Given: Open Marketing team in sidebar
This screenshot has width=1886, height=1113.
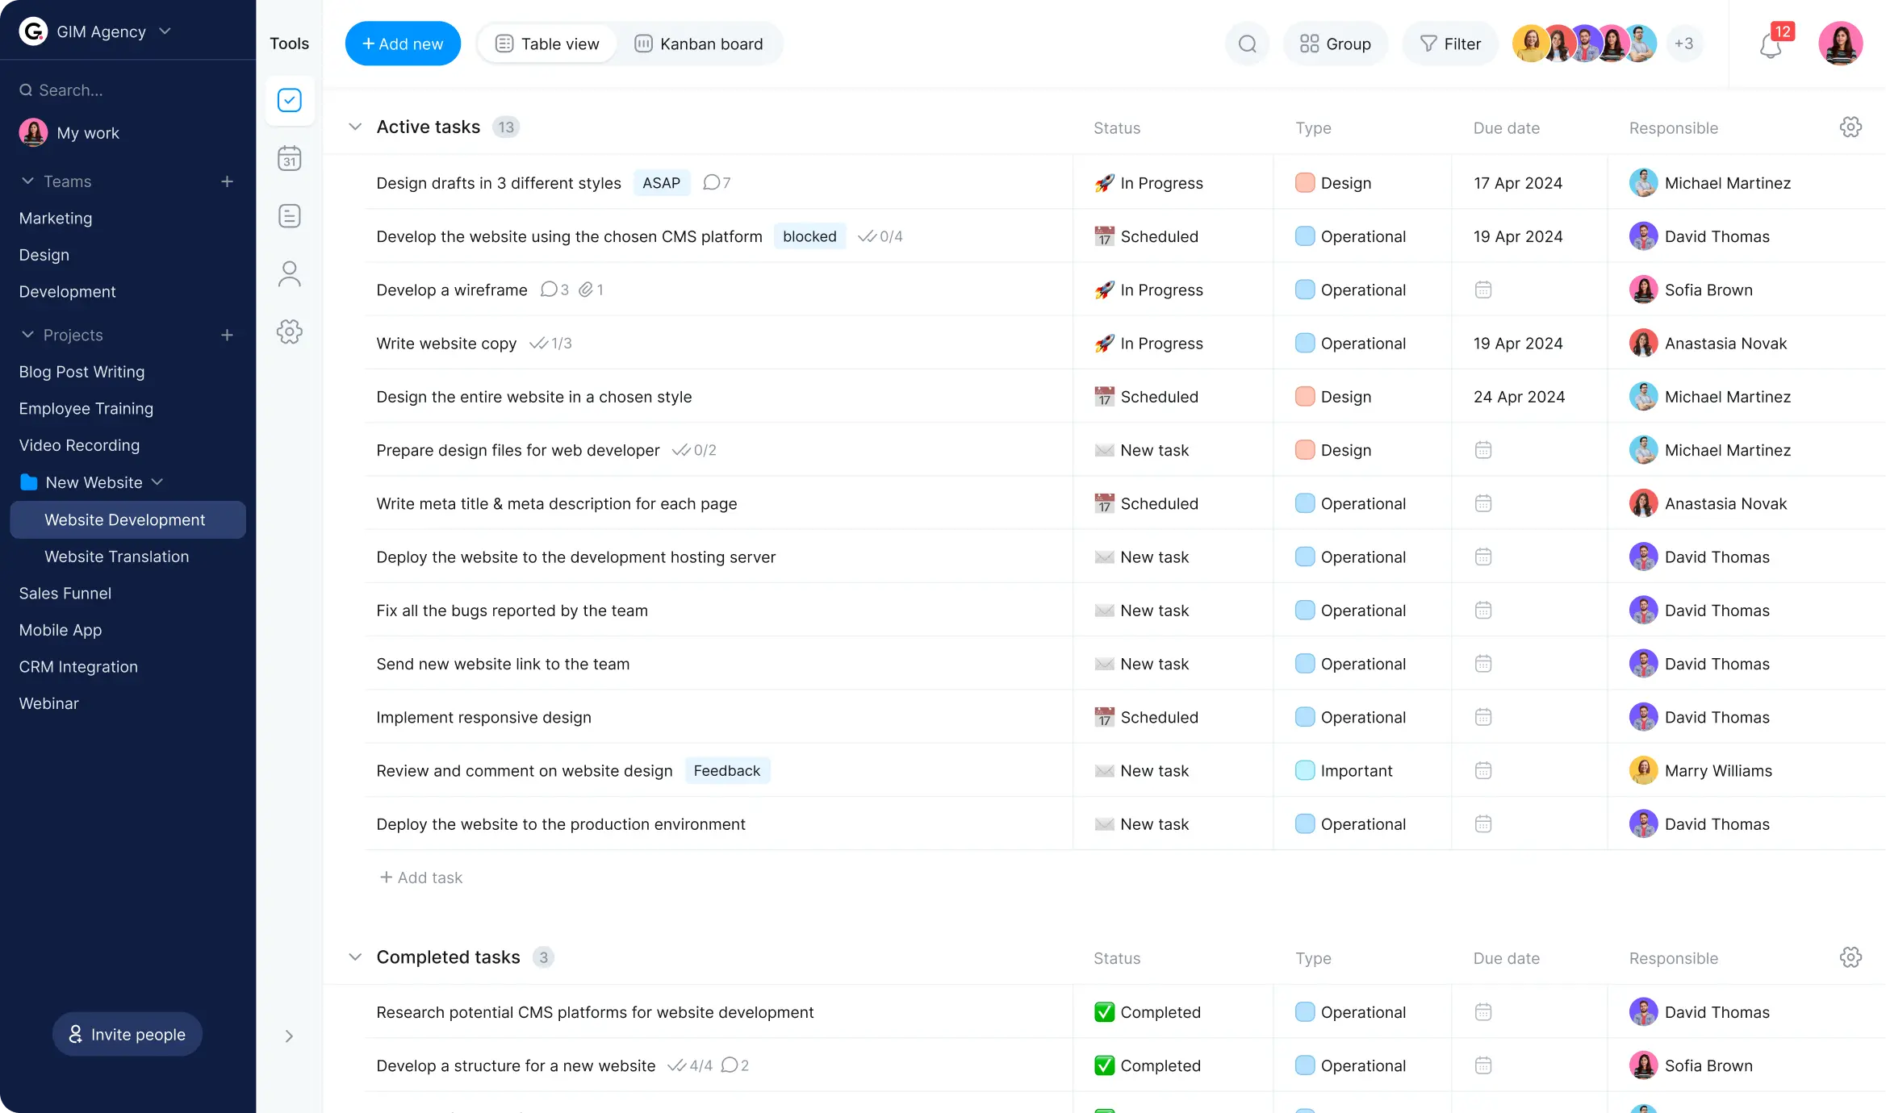Looking at the screenshot, I should coord(56,218).
